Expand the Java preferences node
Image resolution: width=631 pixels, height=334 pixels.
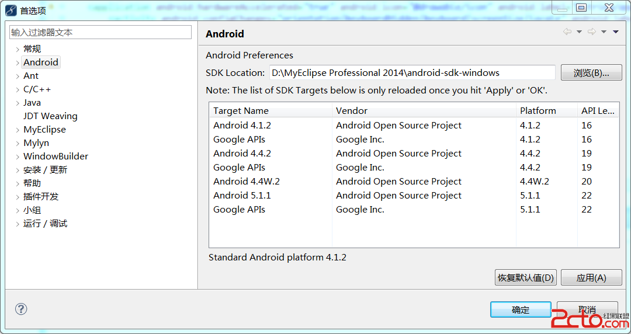point(18,103)
